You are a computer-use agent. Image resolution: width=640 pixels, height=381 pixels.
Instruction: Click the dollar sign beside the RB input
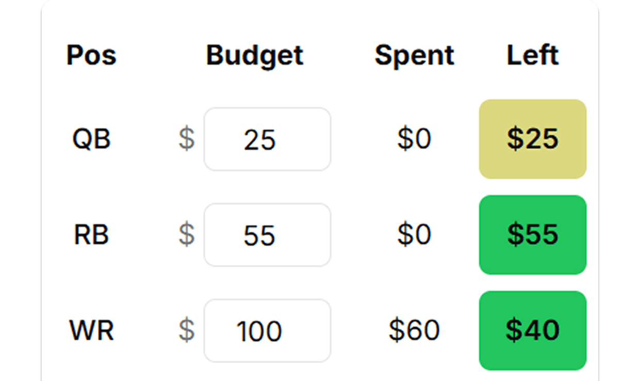[187, 235]
